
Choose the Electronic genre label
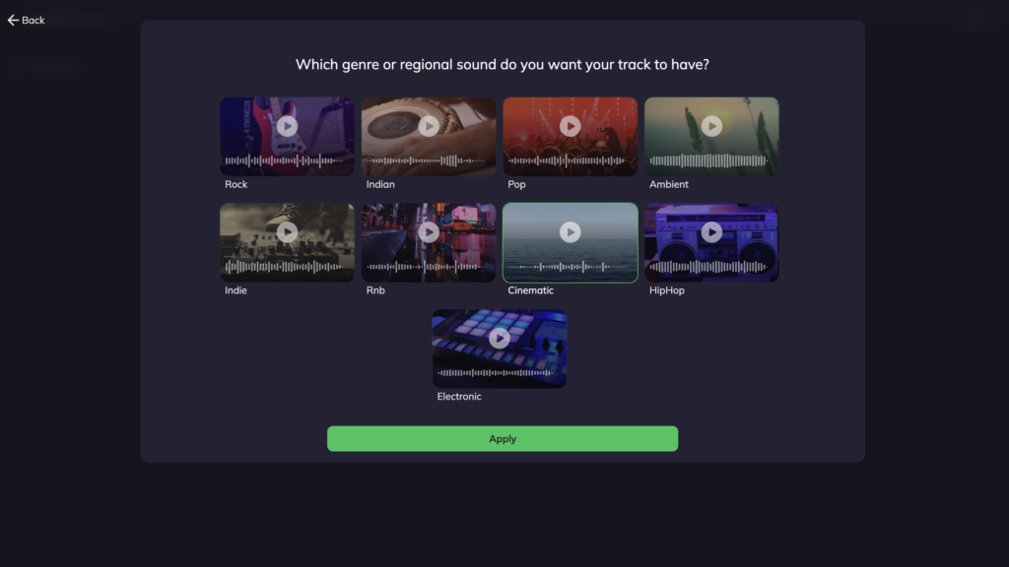[459, 397]
